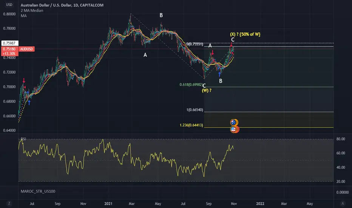Click the +13.30% change label

pyautogui.click(x=9, y=54)
